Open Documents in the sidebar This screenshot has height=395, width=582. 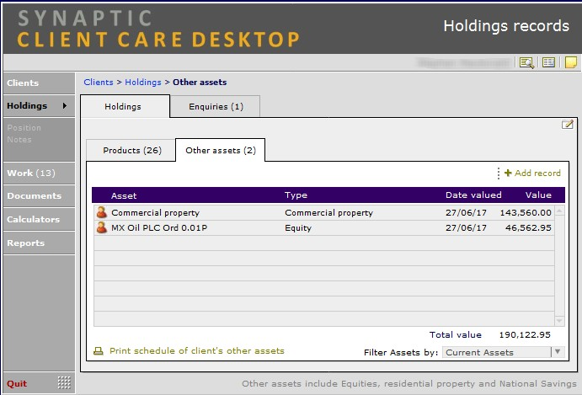(x=39, y=196)
